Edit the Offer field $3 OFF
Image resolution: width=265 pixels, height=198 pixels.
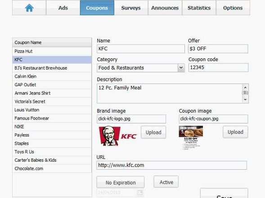[x=218, y=49]
